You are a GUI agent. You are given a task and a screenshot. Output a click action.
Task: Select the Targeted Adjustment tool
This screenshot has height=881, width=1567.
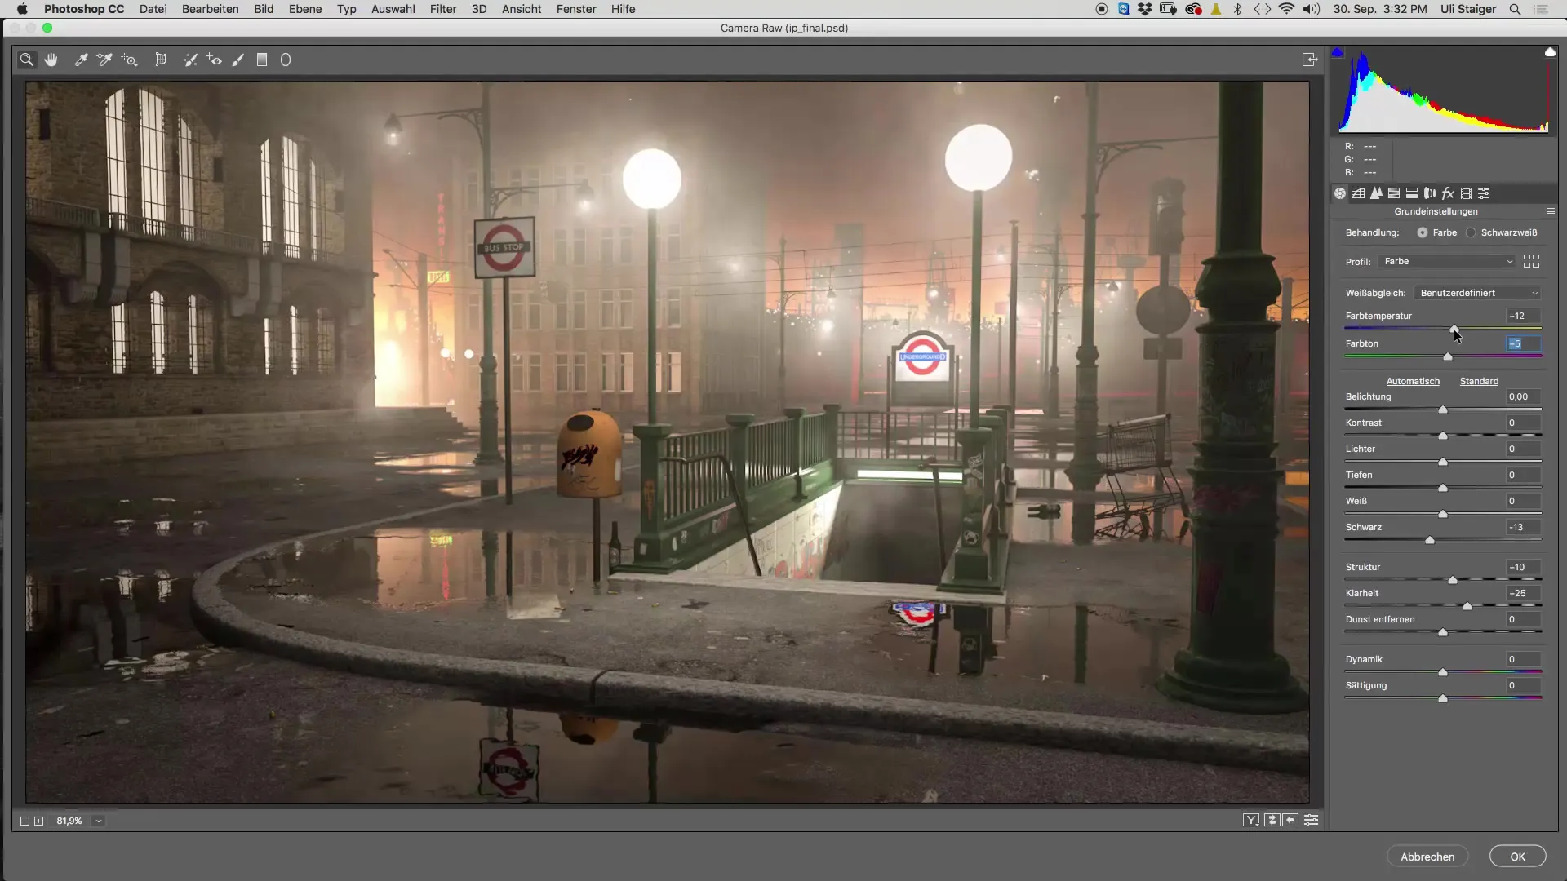coord(130,60)
